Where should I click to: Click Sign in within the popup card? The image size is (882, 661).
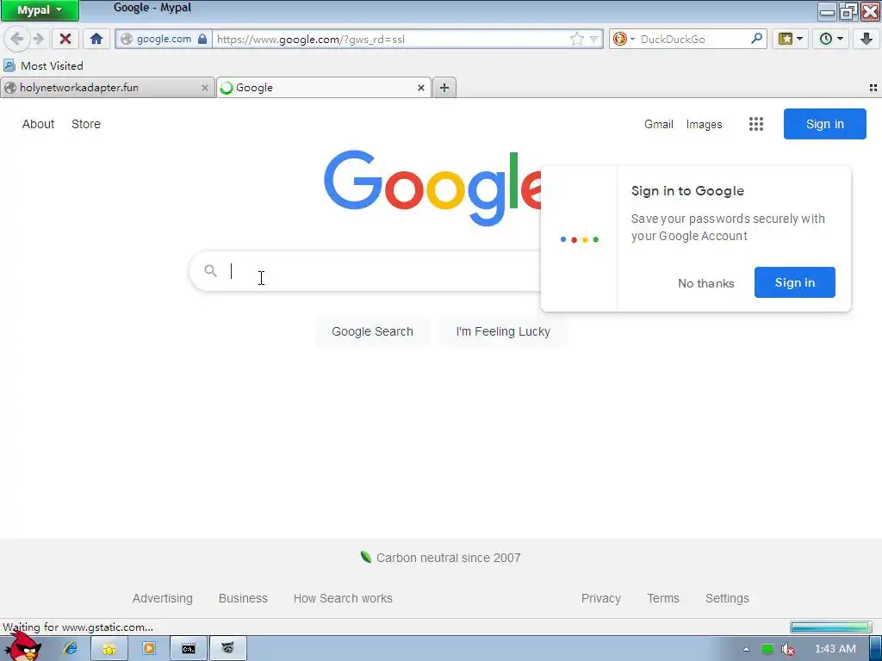click(795, 282)
